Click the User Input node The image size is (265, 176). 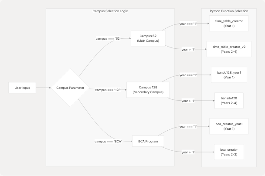(22, 88)
